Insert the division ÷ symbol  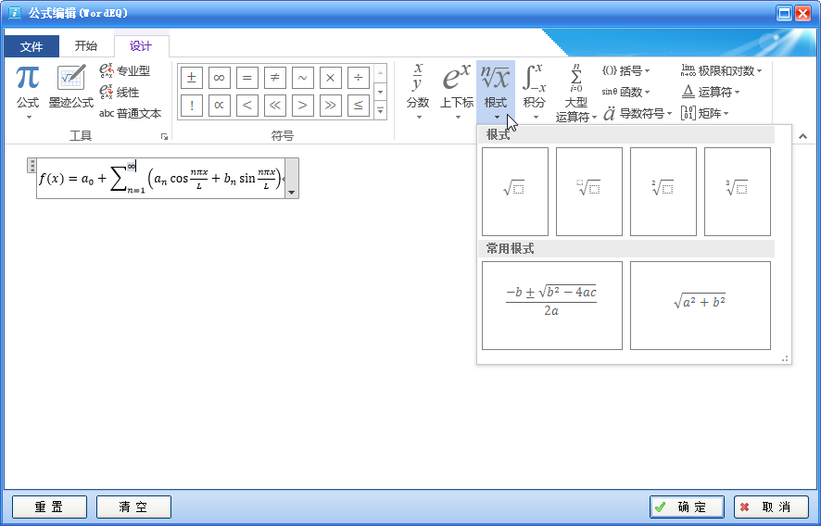(x=358, y=78)
